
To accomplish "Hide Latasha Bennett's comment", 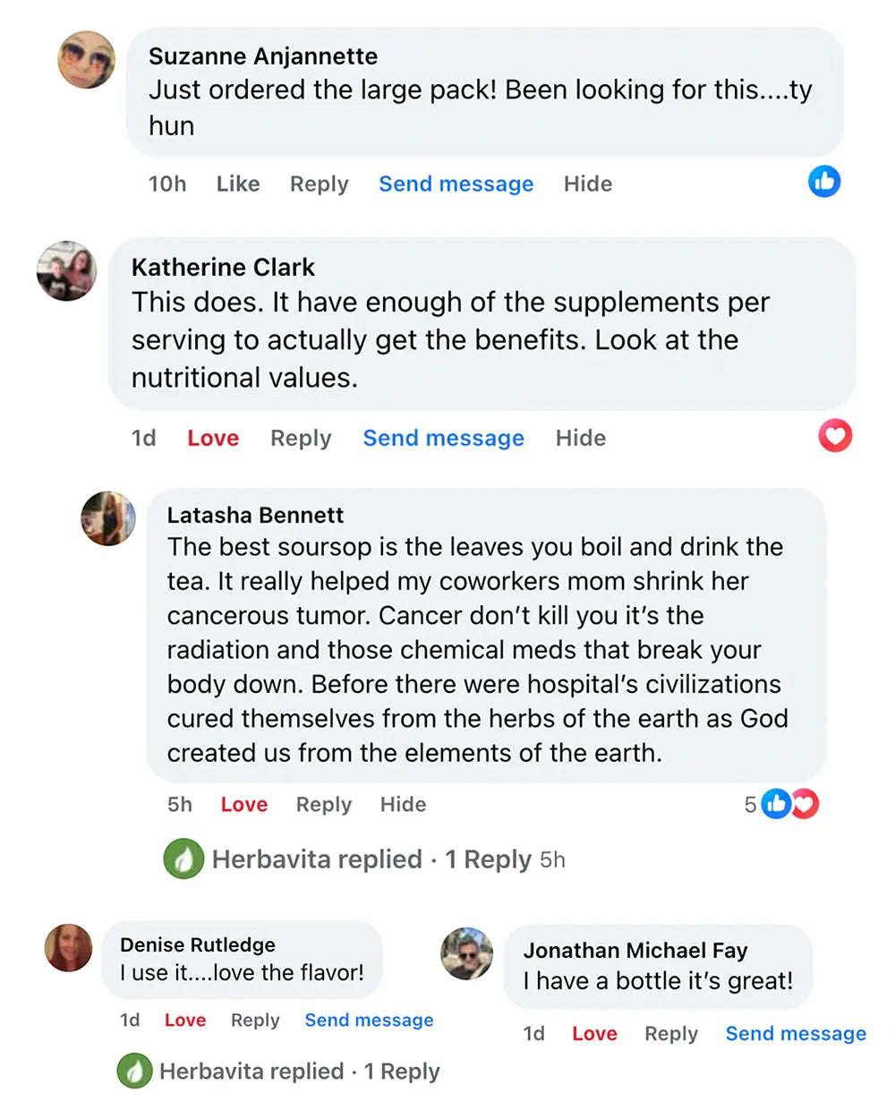I will coord(403,804).
